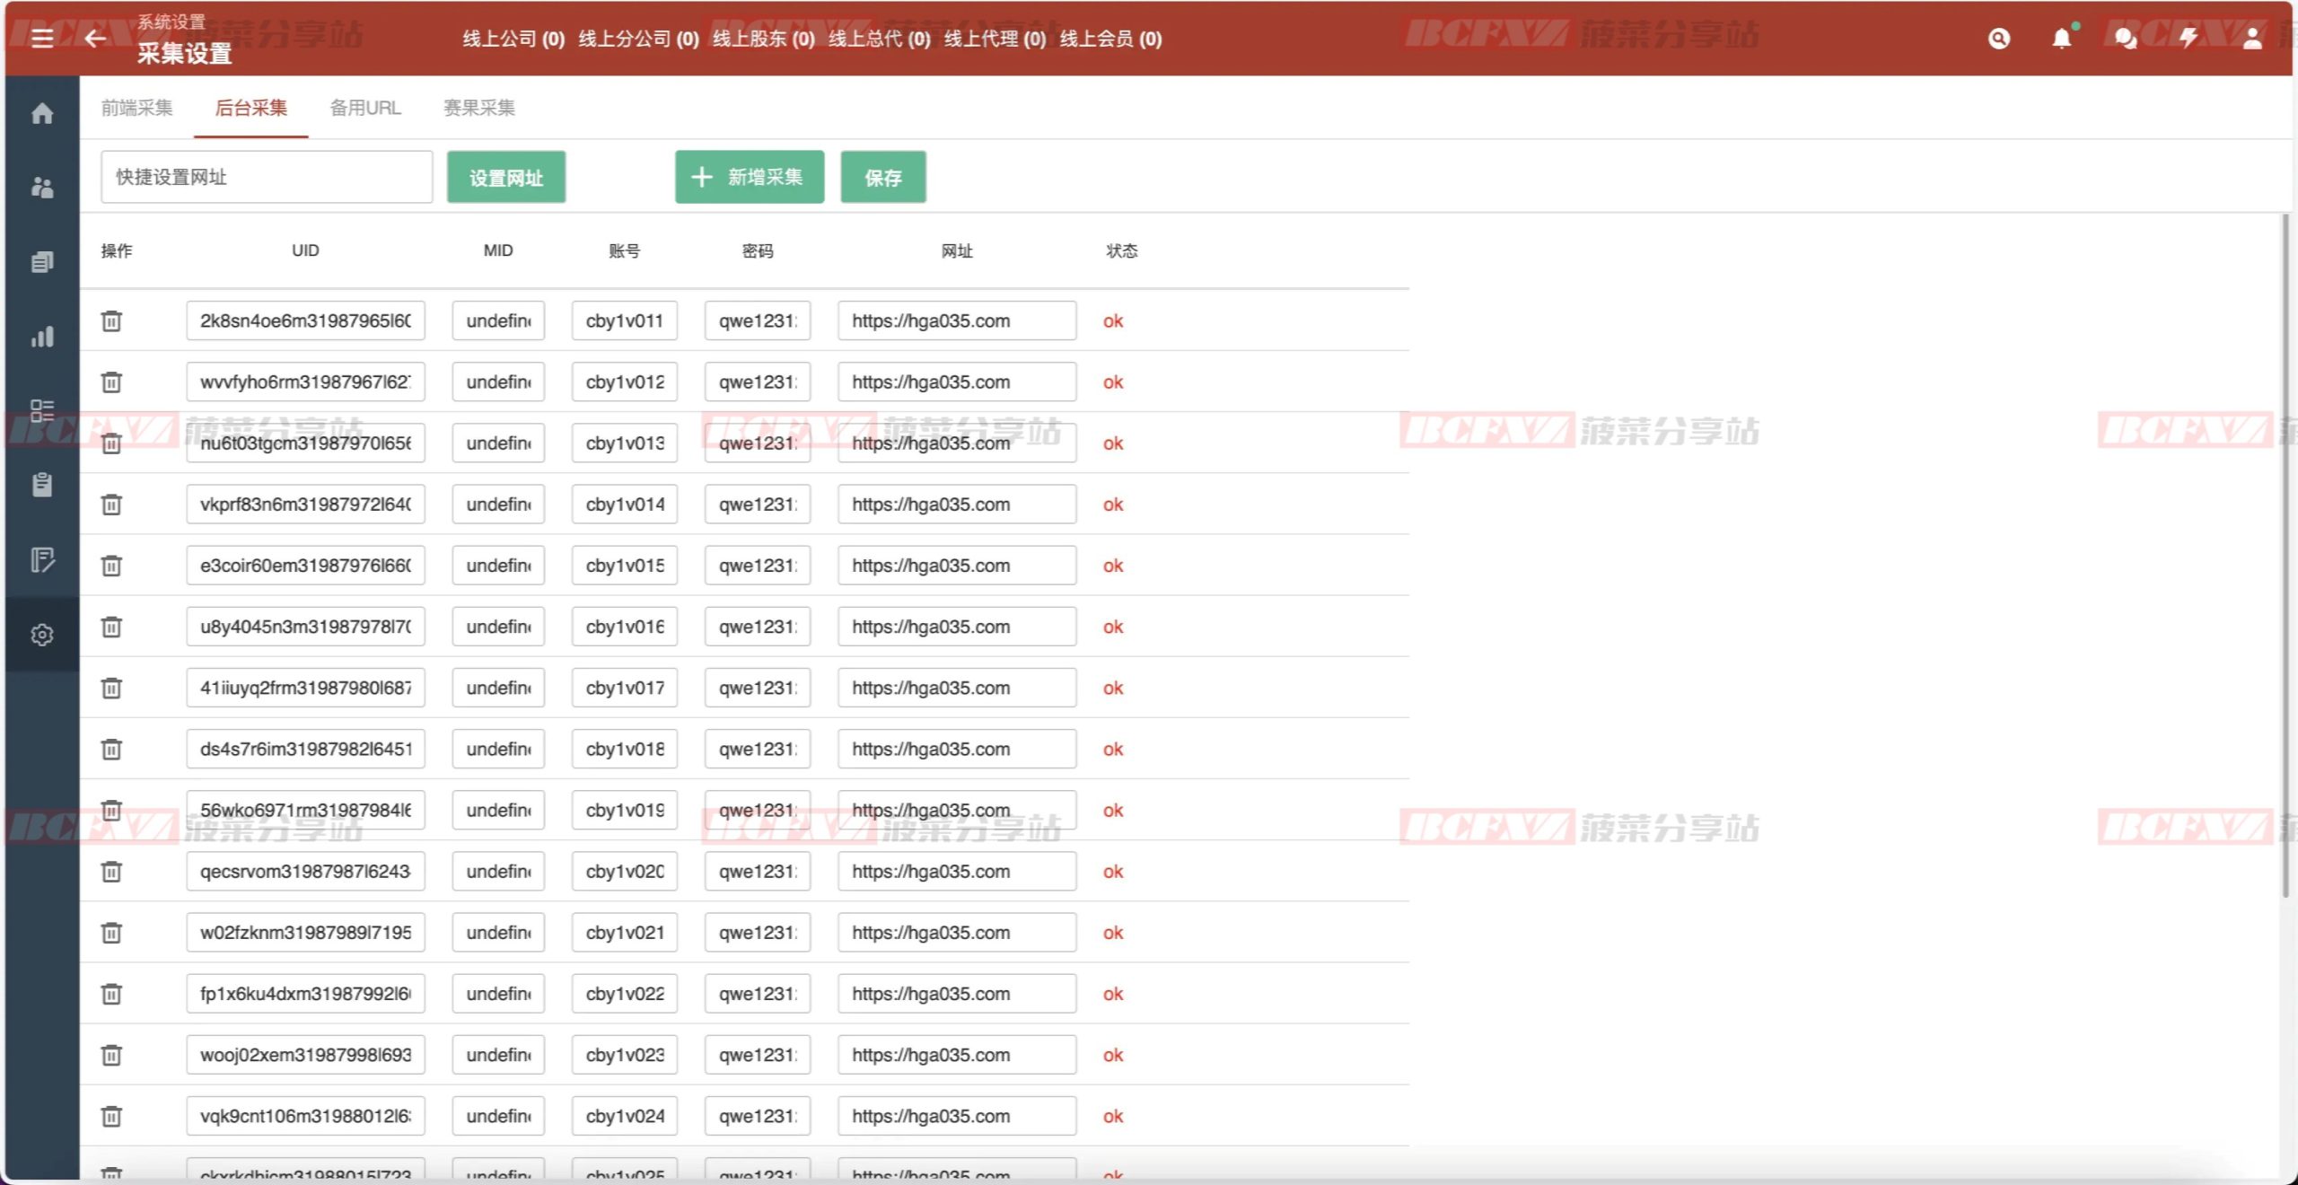Delete the cby1v017 row with trash icon

[111, 688]
